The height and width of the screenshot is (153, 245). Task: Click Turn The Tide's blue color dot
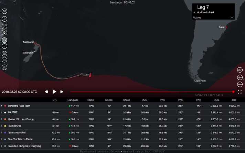5,139
